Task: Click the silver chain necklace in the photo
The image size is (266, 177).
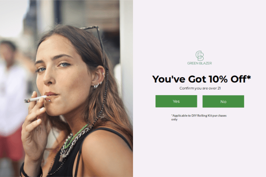Action: click(x=73, y=143)
